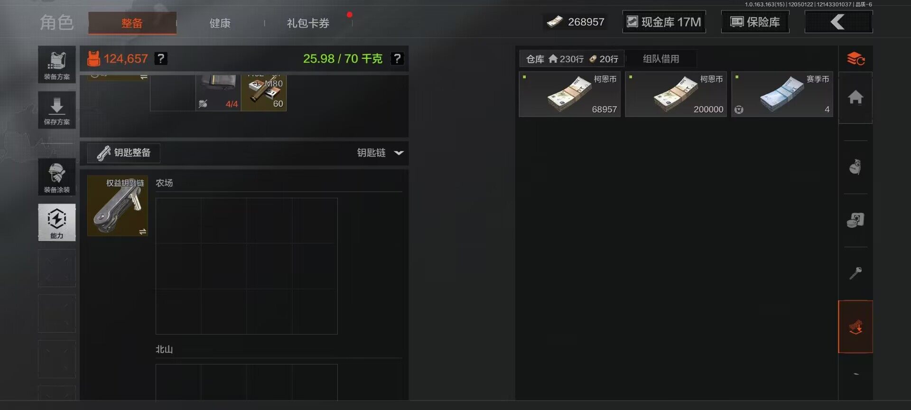The height and width of the screenshot is (410, 911).
Task: Open the 保险库 button
Action: pos(755,22)
